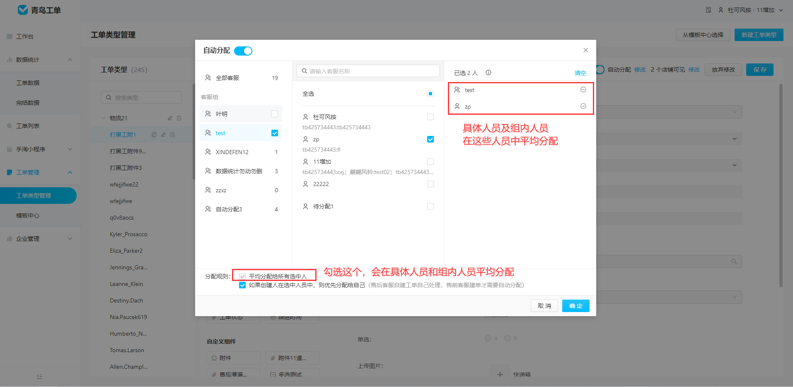
Task: Click the 多选测试 custom component
Action: click(x=293, y=374)
